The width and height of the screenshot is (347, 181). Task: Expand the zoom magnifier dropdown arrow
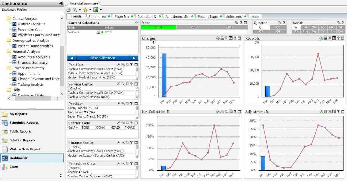[x=80, y=10]
